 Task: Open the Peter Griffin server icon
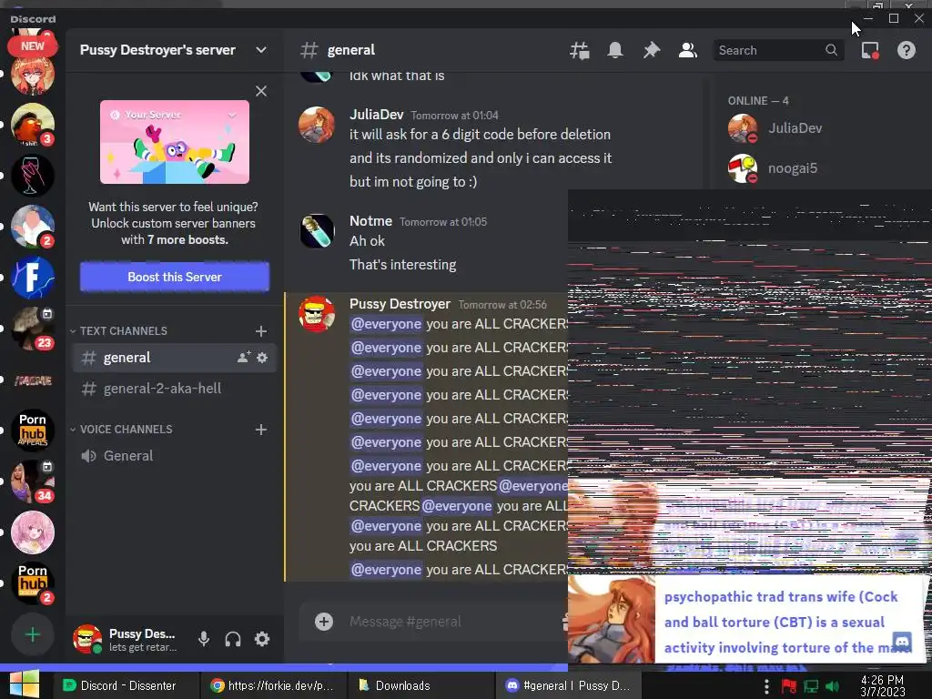33,227
